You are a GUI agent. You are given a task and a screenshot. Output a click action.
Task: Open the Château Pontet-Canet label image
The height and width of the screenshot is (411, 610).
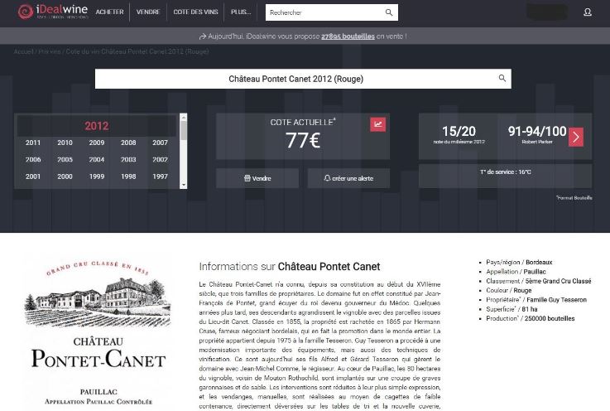pyautogui.click(x=98, y=333)
